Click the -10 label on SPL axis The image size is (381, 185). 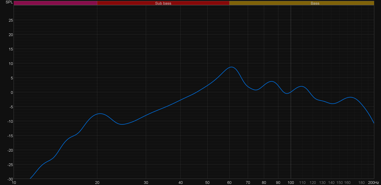10,121
